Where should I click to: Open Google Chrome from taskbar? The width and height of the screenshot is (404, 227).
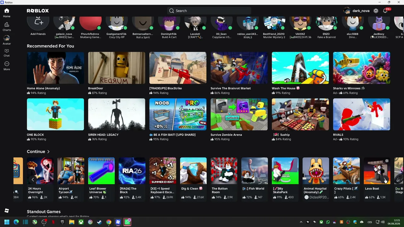109,222
